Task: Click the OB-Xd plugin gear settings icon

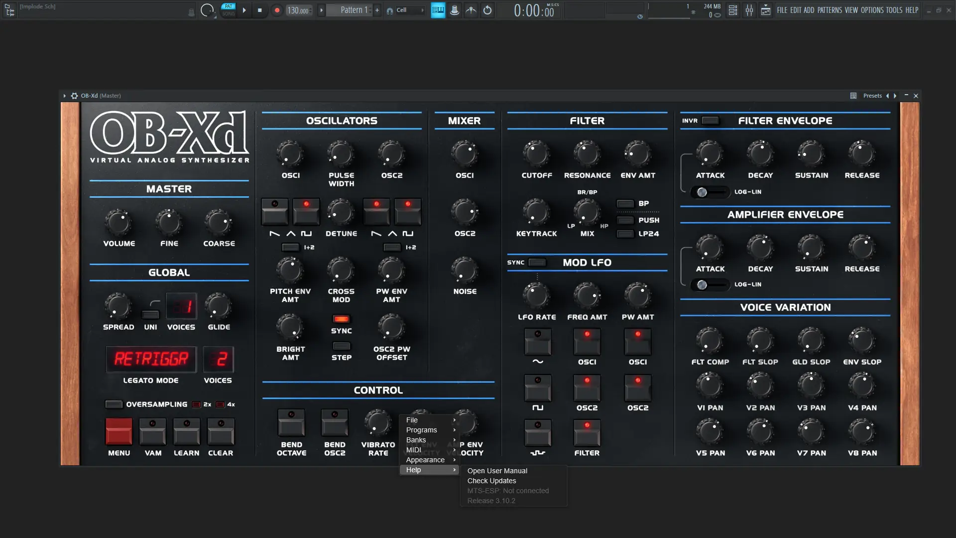Action: (x=74, y=96)
